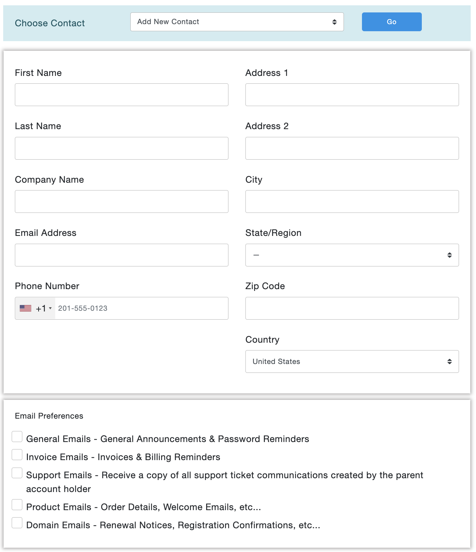Expand the State/Region dropdown
Viewport: 476px width, 552px height.
pos(352,255)
